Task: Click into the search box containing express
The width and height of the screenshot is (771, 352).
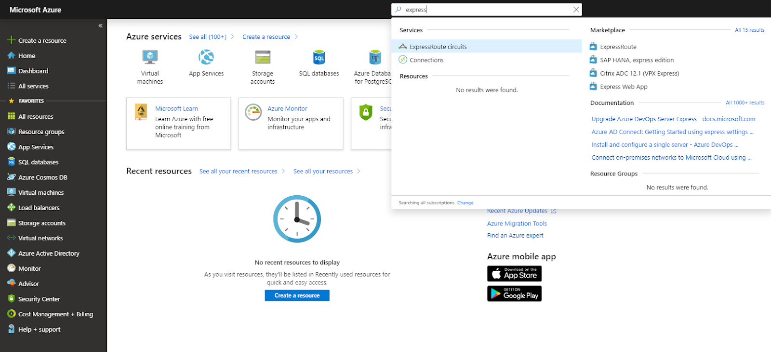Action: pos(487,10)
